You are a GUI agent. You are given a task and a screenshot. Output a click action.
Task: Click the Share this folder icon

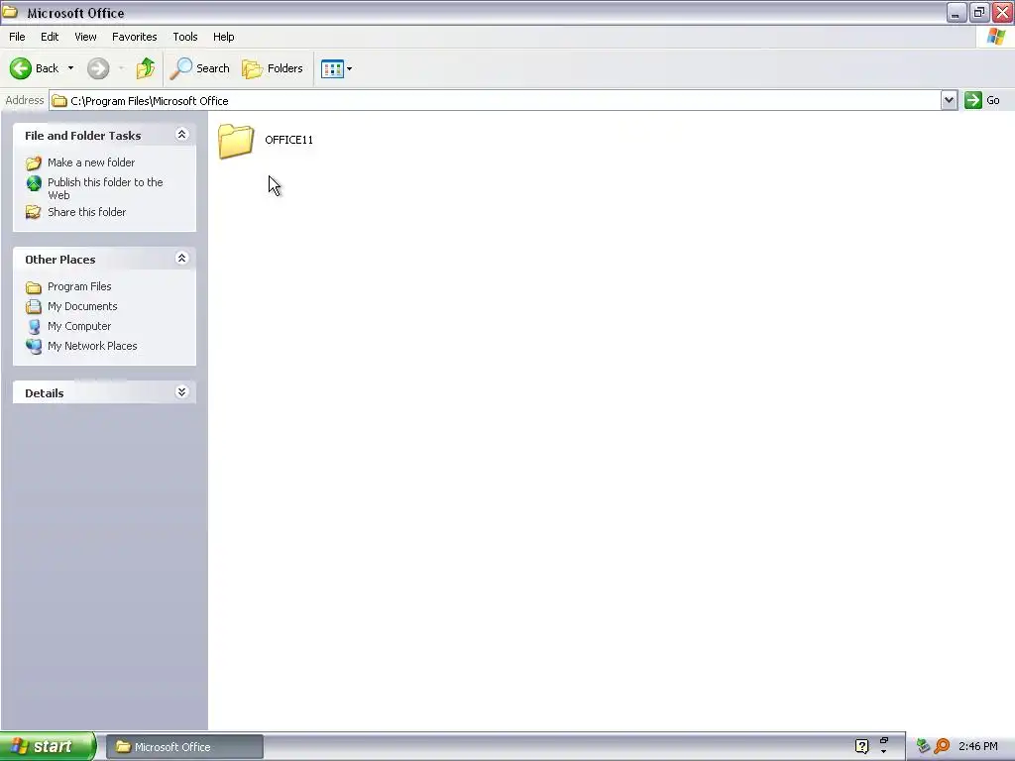pos(33,212)
